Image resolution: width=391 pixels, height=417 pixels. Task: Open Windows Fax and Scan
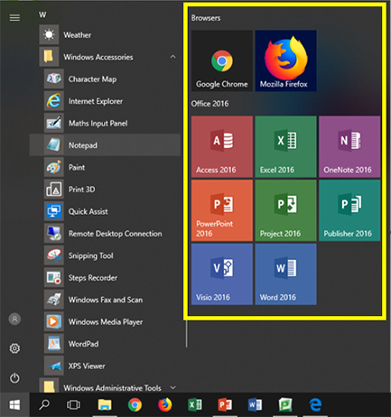coord(105,300)
